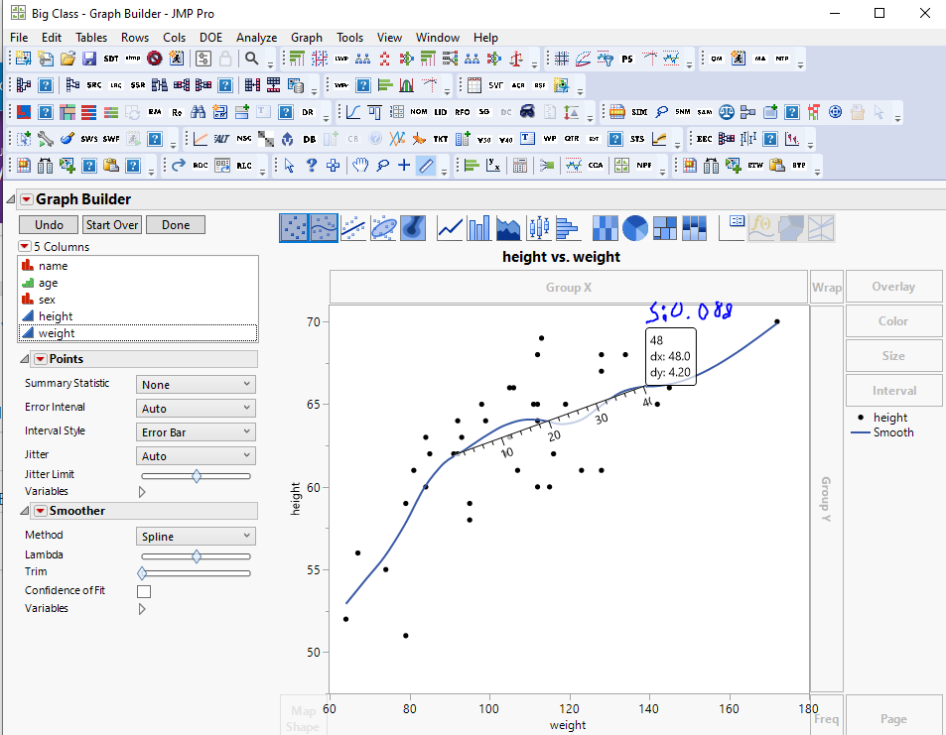Image resolution: width=946 pixels, height=735 pixels.
Task: Open the smoother Method dropdown
Action: coord(196,536)
